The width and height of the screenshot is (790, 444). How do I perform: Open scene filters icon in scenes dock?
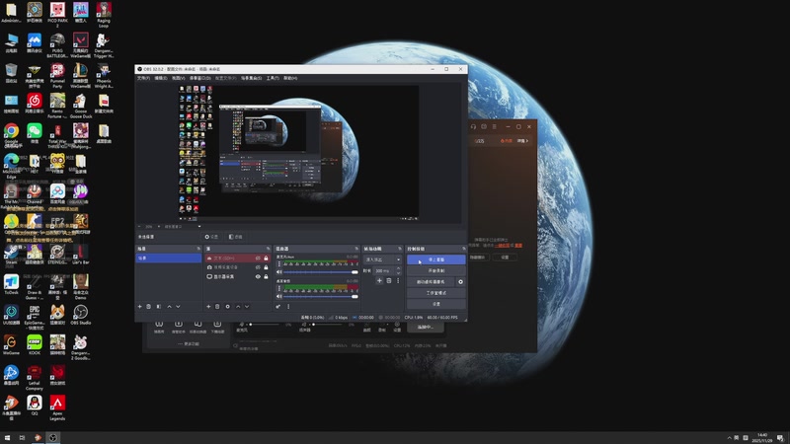(159, 307)
